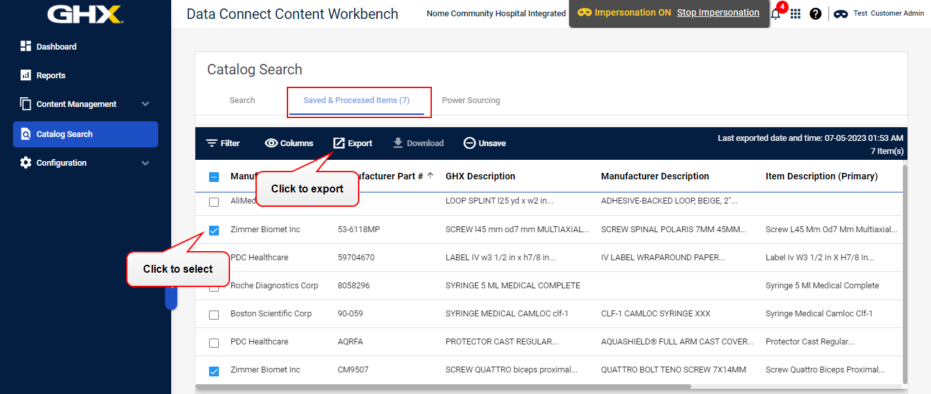Image resolution: width=931 pixels, height=394 pixels.
Task: Open the Dashboard icon in sidebar
Action: (26, 46)
